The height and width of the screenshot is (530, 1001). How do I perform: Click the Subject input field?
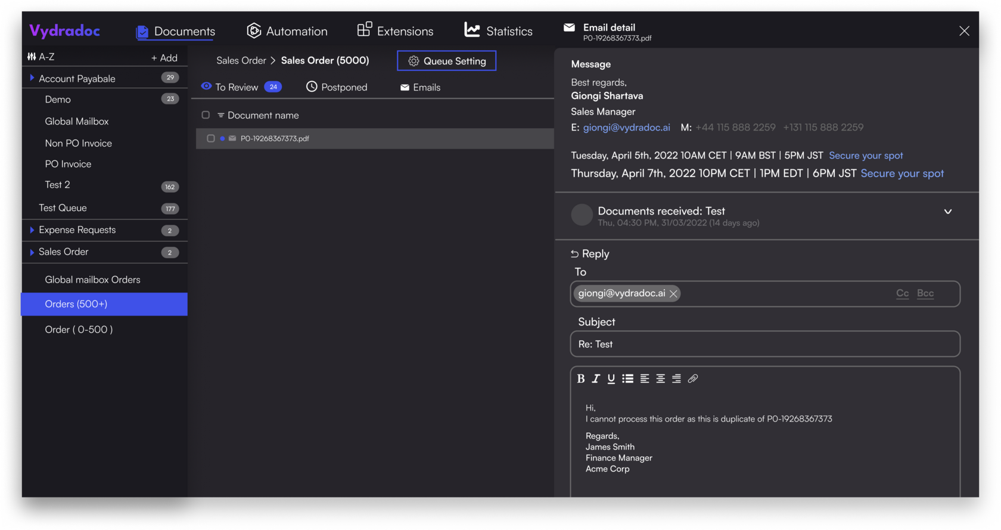click(x=764, y=344)
